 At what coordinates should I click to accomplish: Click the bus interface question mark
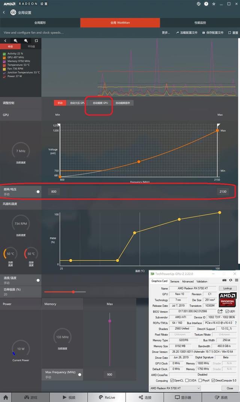tap(235, 323)
